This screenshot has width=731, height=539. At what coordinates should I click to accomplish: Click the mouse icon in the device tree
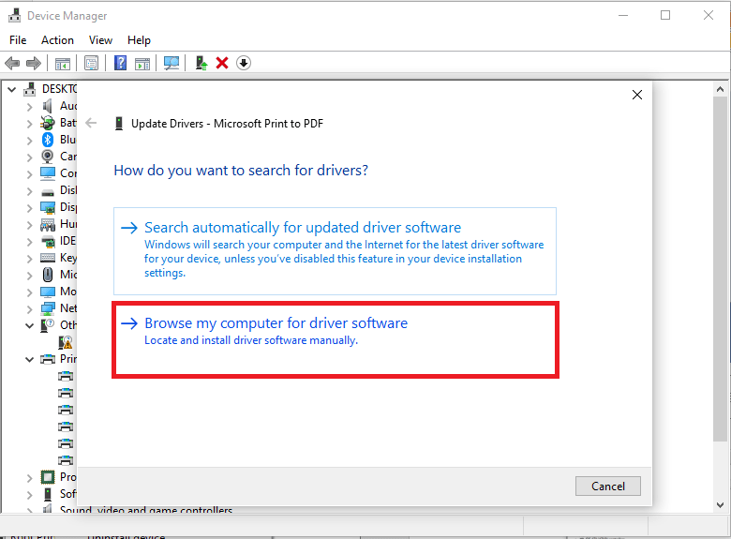48,275
